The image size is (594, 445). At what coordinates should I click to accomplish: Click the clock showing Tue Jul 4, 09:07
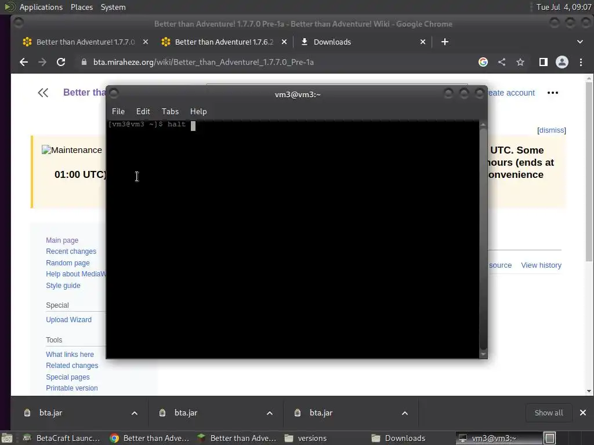pos(564,7)
